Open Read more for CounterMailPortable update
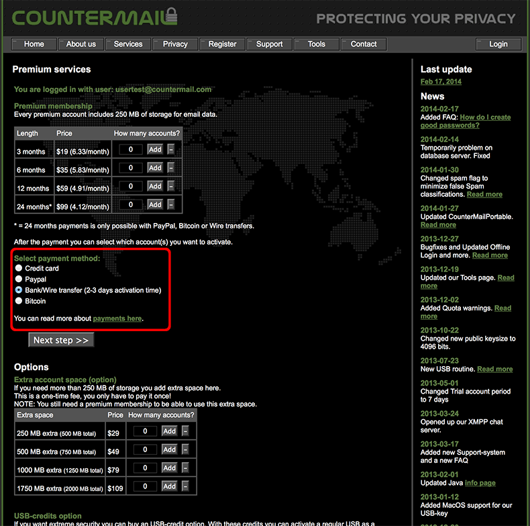Viewport: 530px width, 526px height. pyautogui.click(x=438, y=225)
